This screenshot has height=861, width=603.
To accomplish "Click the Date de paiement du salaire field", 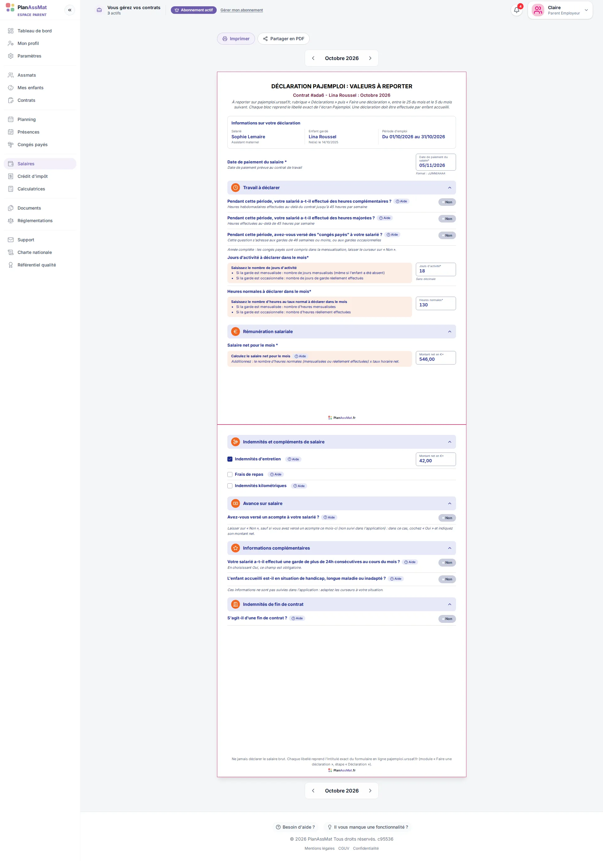I will pyautogui.click(x=436, y=162).
